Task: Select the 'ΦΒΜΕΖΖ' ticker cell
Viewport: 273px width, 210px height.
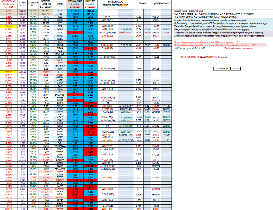Action: pyautogui.click(x=60, y=160)
